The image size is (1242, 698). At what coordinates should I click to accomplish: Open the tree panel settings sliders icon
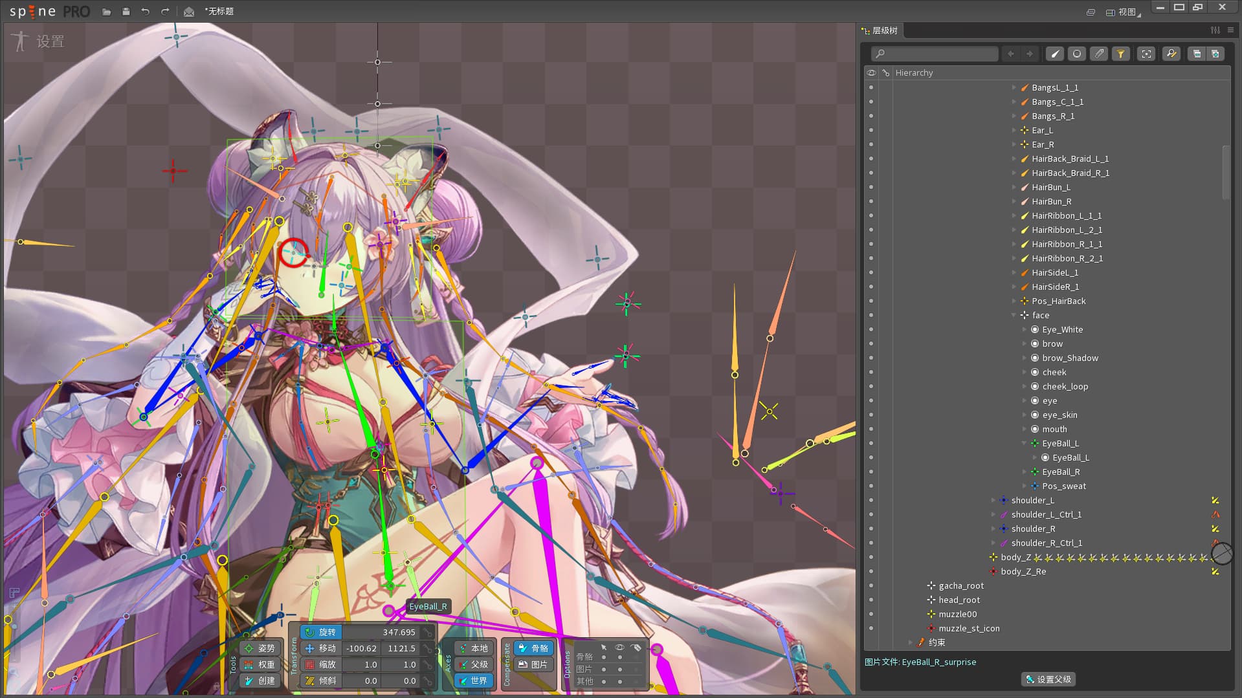pos(1215,30)
